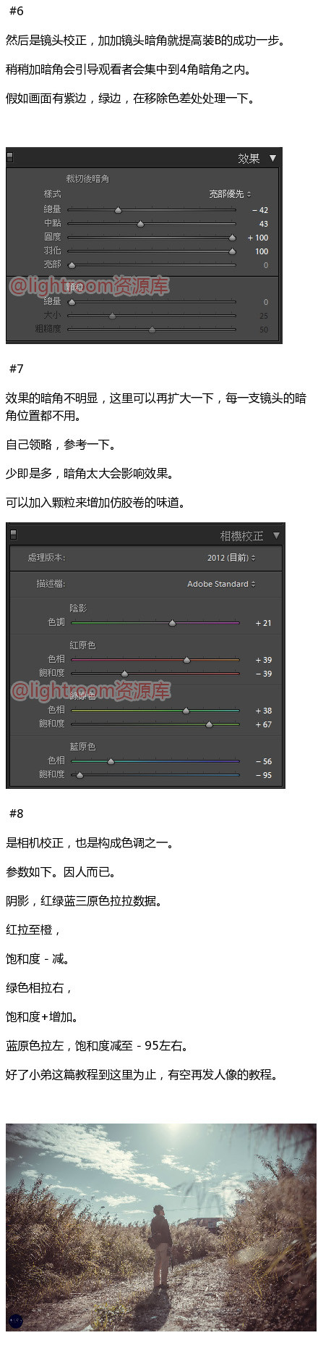Click the 綠原色 飽和度 slider handle
Screen dimensions: 318x1351
(x=209, y=724)
